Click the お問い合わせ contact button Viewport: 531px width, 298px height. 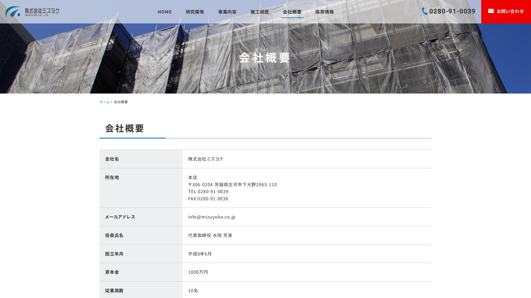506,12
